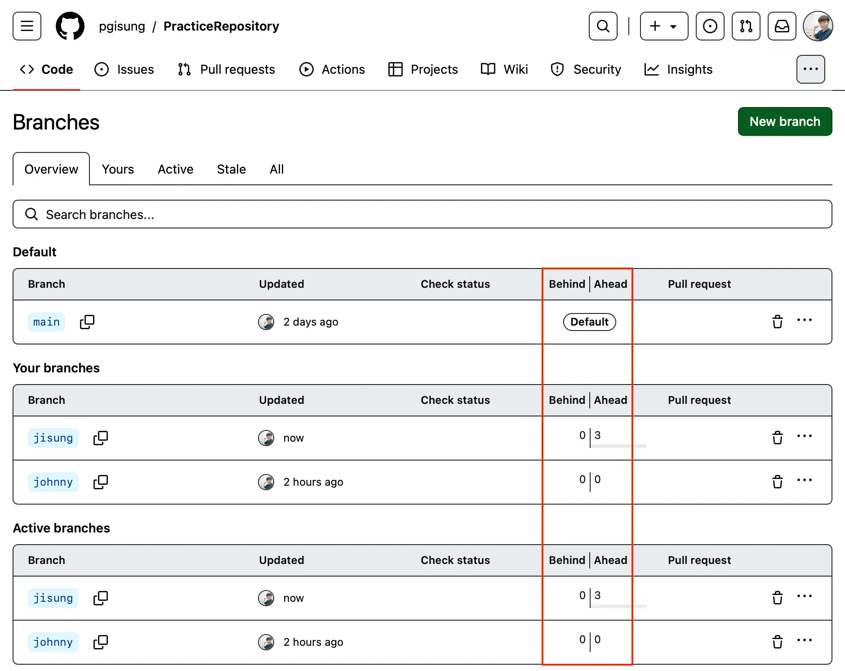The image size is (845, 671).
Task: Delete johnny branch in Your branches
Action: coord(778,482)
